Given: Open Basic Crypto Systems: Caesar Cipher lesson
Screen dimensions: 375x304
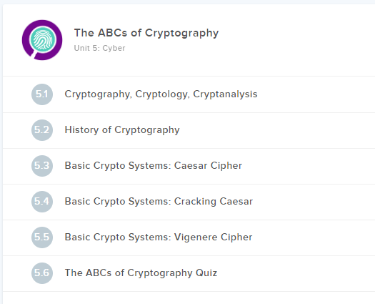Looking at the screenshot, I should (154, 165).
